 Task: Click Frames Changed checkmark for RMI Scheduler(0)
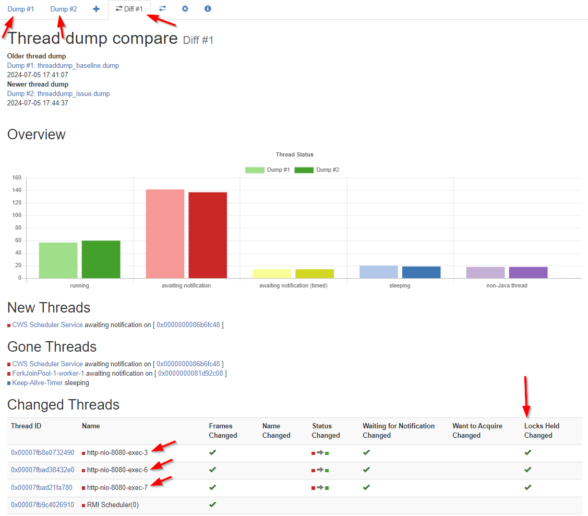[x=212, y=505]
